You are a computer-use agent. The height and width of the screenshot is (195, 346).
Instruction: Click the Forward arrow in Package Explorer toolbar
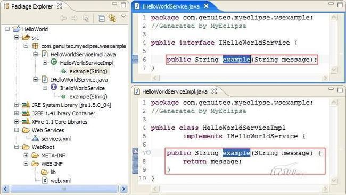[x=74, y=18]
